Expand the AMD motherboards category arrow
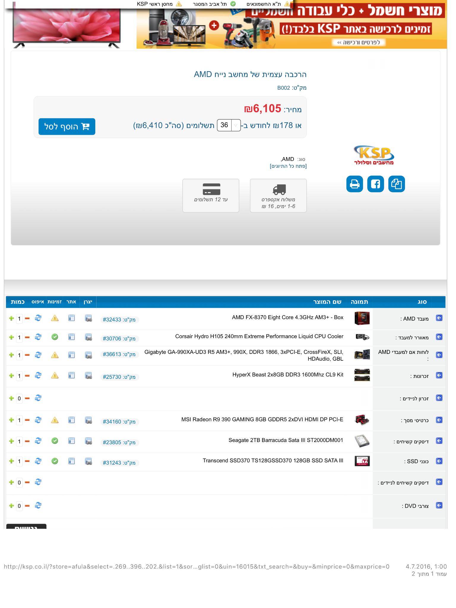This screenshot has width=456, height=608. pos(439,355)
